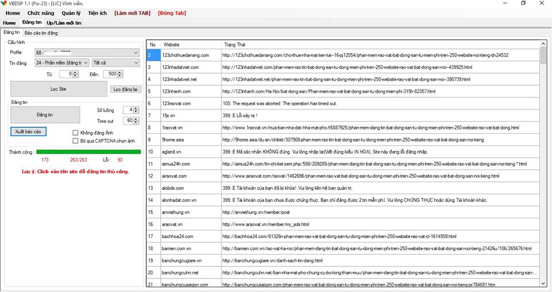Adjust the Time out spinner arrows

click(136, 121)
